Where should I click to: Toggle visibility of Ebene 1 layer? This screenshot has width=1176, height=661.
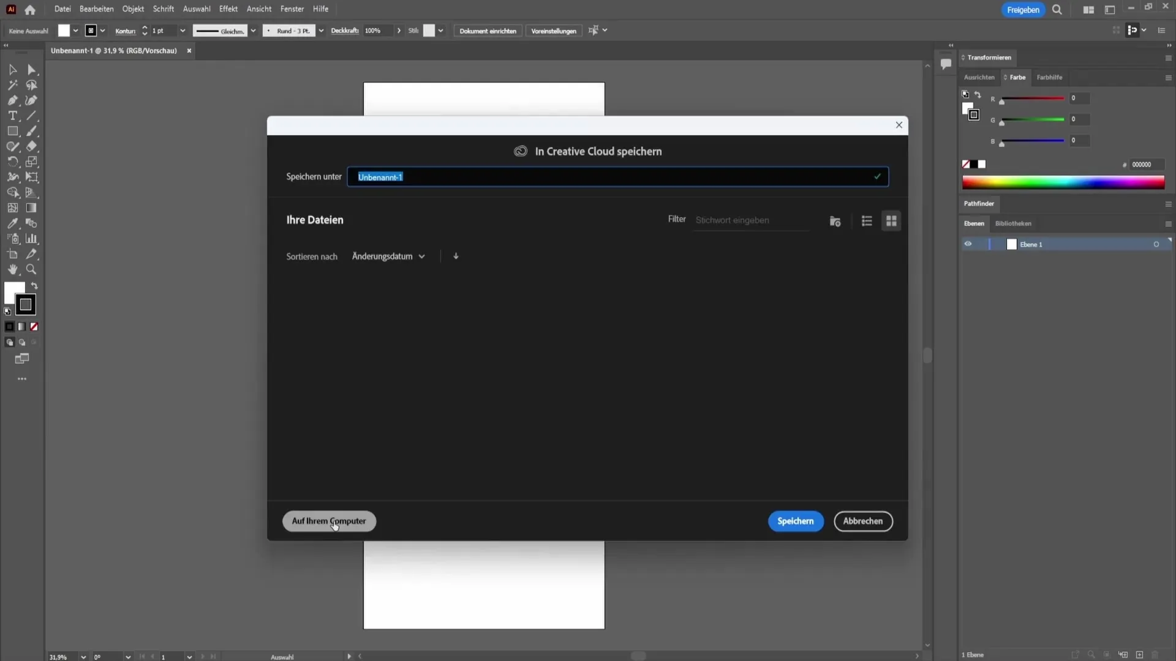click(x=968, y=244)
